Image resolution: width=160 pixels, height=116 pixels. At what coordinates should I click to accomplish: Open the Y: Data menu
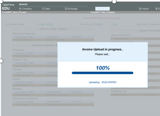coord(46,9)
